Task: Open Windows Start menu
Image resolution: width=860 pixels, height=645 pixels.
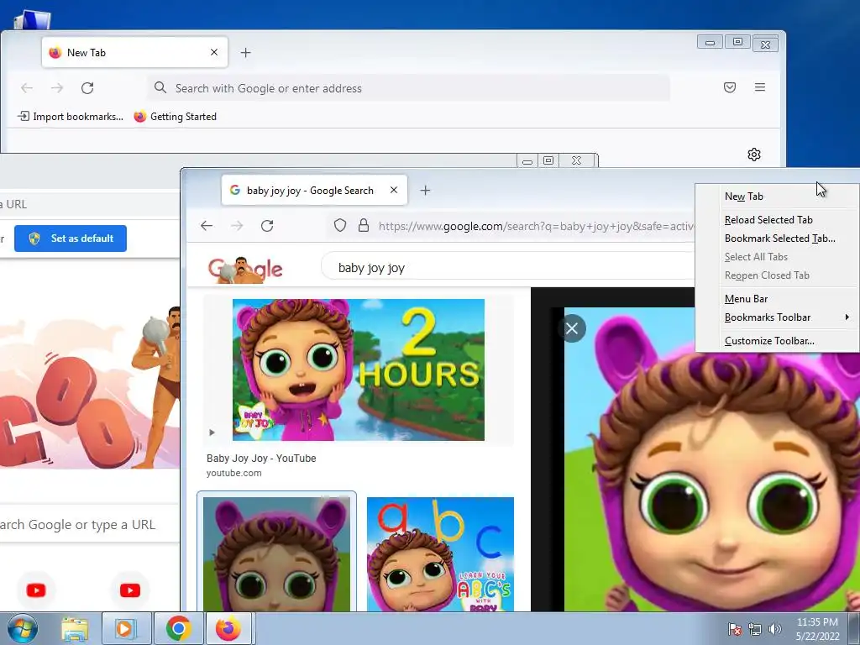Action: pyautogui.click(x=23, y=628)
